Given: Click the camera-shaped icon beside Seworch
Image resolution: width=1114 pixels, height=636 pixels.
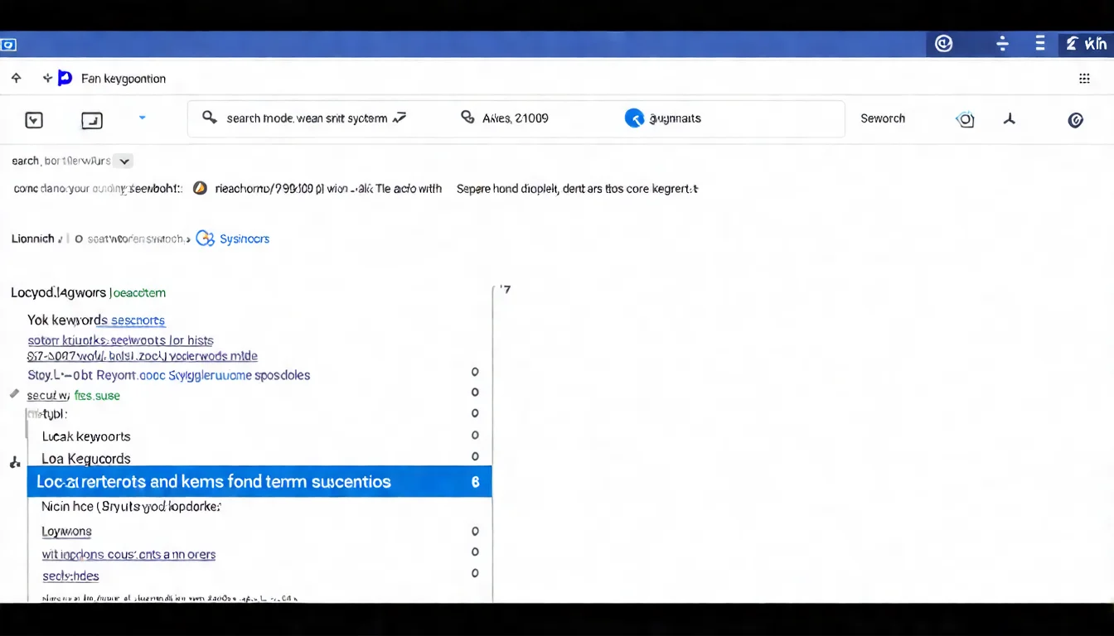Looking at the screenshot, I should point(965,119).
